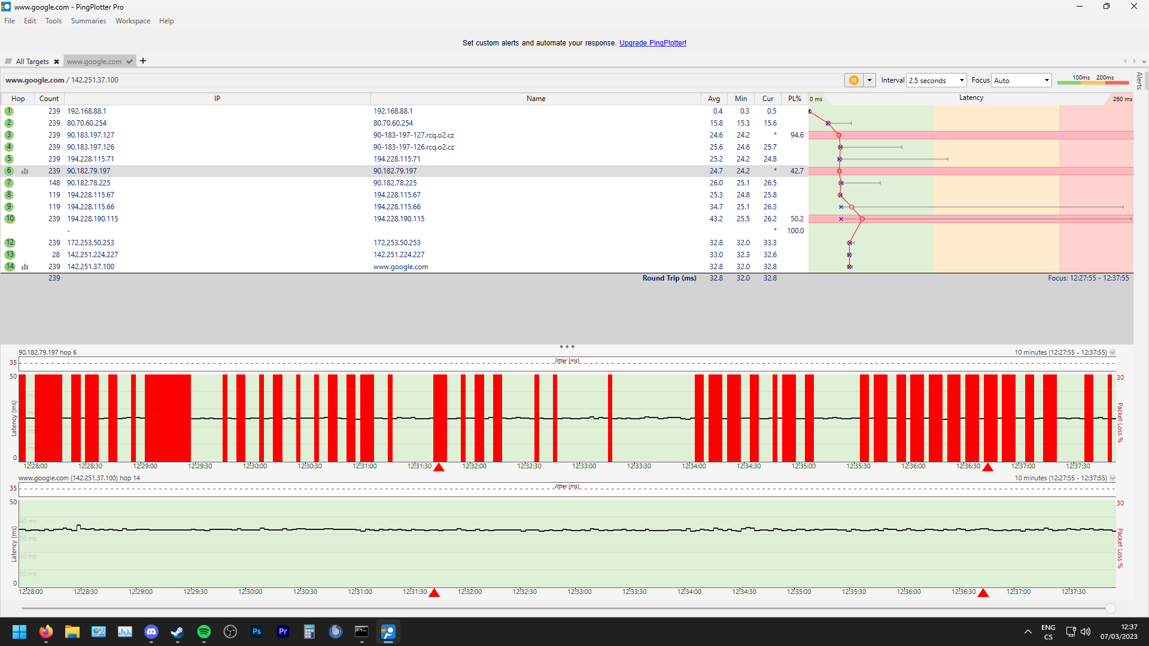Viewport: 1149px width, 646px height.
Task: Click the tab list dropdown arrow at right
Action: [1144, 62]
